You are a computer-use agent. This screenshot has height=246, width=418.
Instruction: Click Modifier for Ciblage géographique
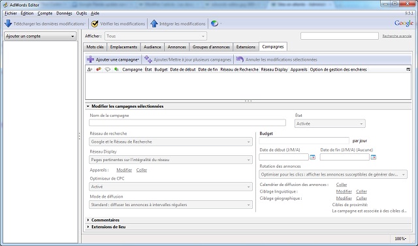344,198
